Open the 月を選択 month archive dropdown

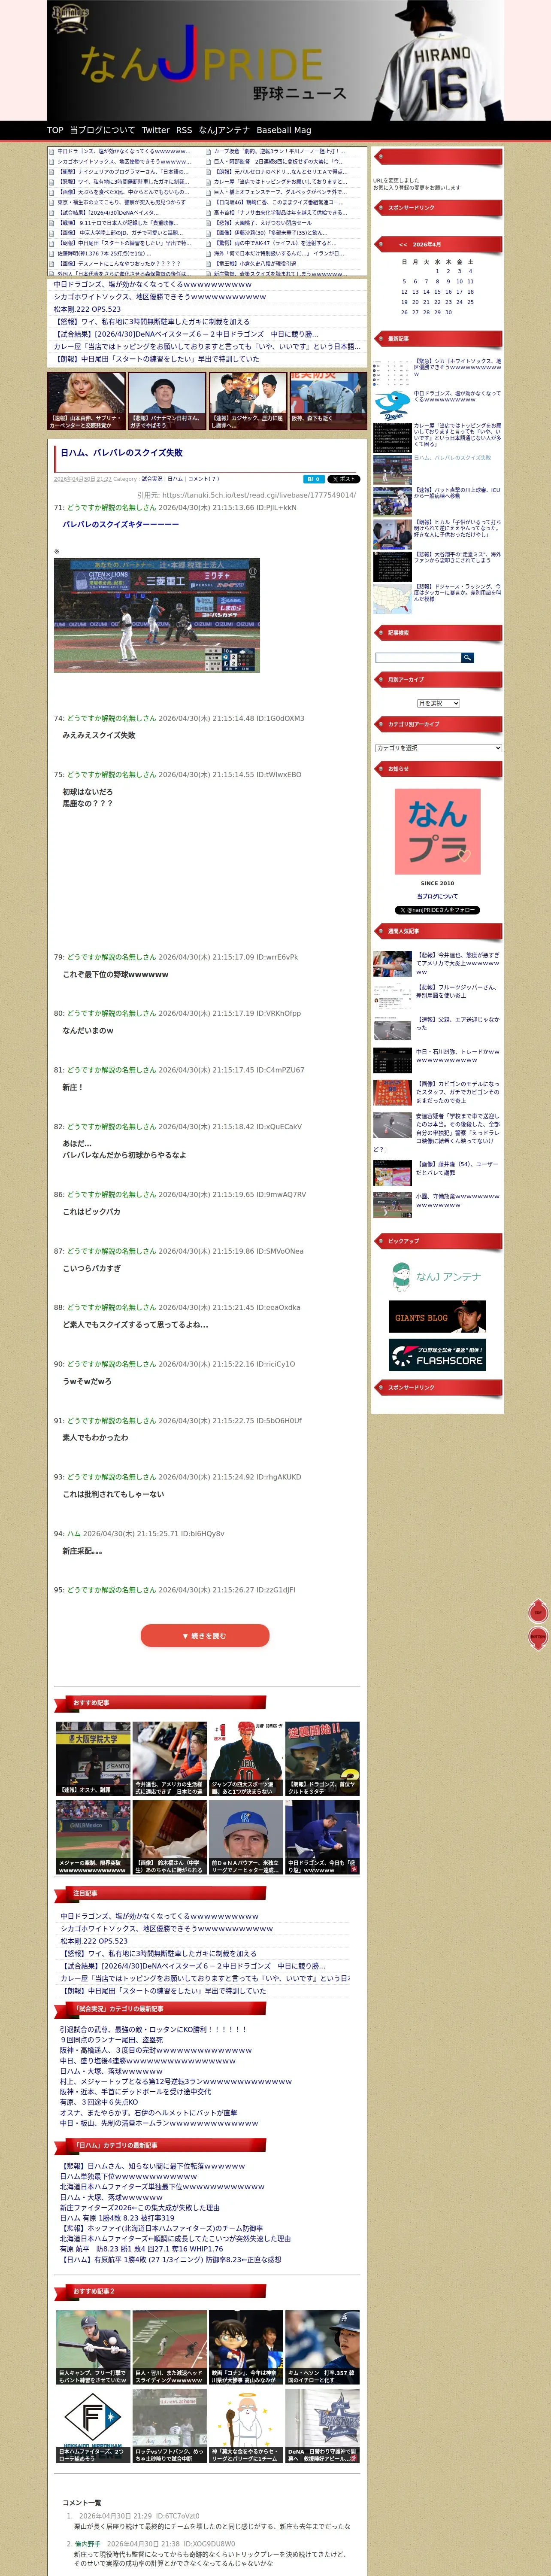[x=438, y=703]
